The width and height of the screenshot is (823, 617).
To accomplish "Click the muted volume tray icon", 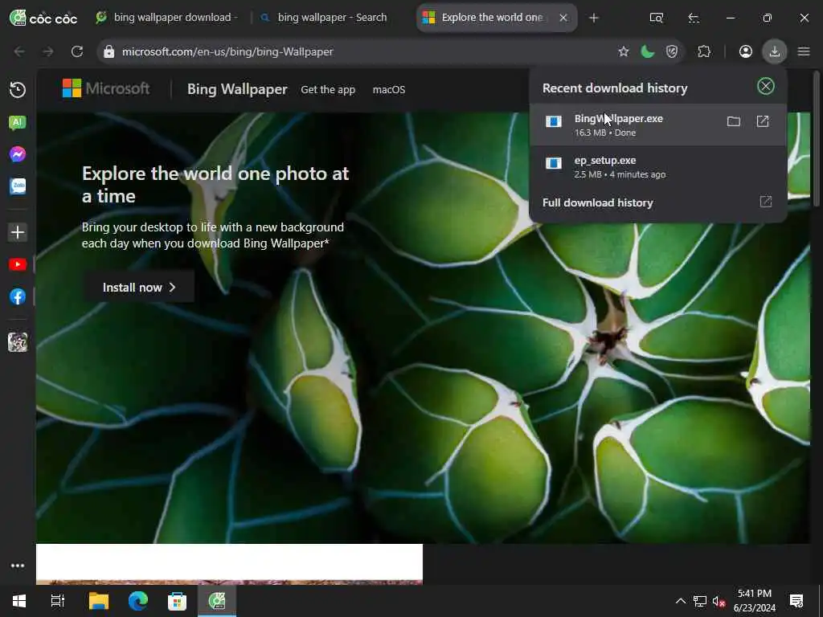I will [x=719, y=601].
